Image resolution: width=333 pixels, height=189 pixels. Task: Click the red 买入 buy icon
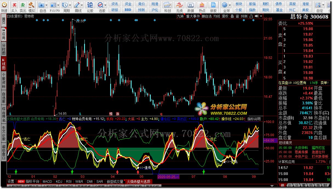pos(14,5)
